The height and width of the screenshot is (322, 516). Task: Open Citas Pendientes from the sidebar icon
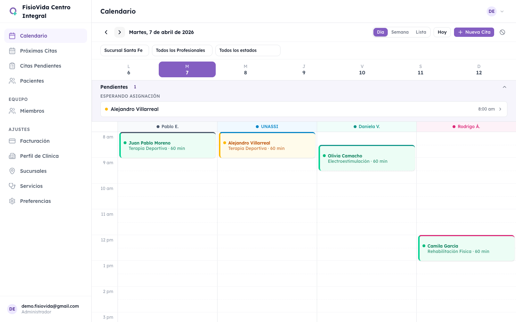[13, 65]
